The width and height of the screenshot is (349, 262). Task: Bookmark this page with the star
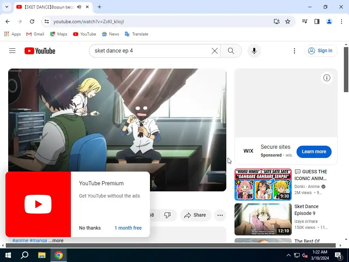pyautogui.click(x=288, y=21)
